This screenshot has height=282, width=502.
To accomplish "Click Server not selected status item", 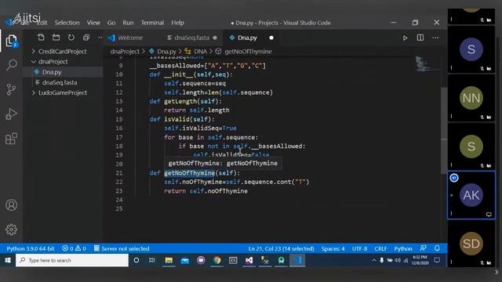I will tap(122, 248).
